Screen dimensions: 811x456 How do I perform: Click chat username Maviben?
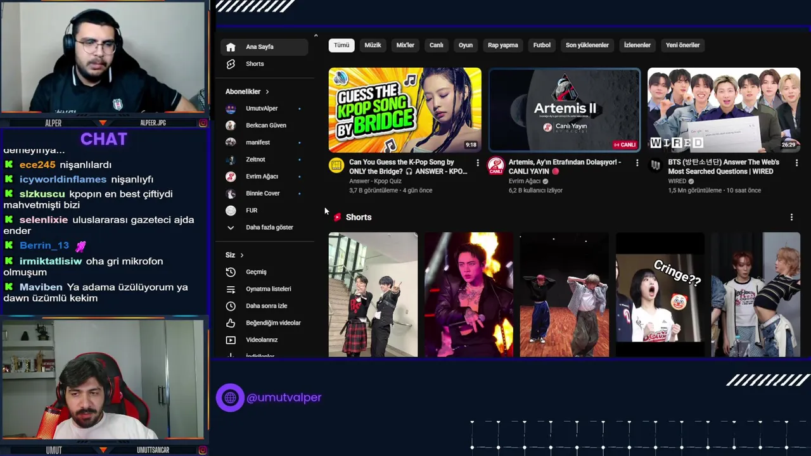click(41, 288)
